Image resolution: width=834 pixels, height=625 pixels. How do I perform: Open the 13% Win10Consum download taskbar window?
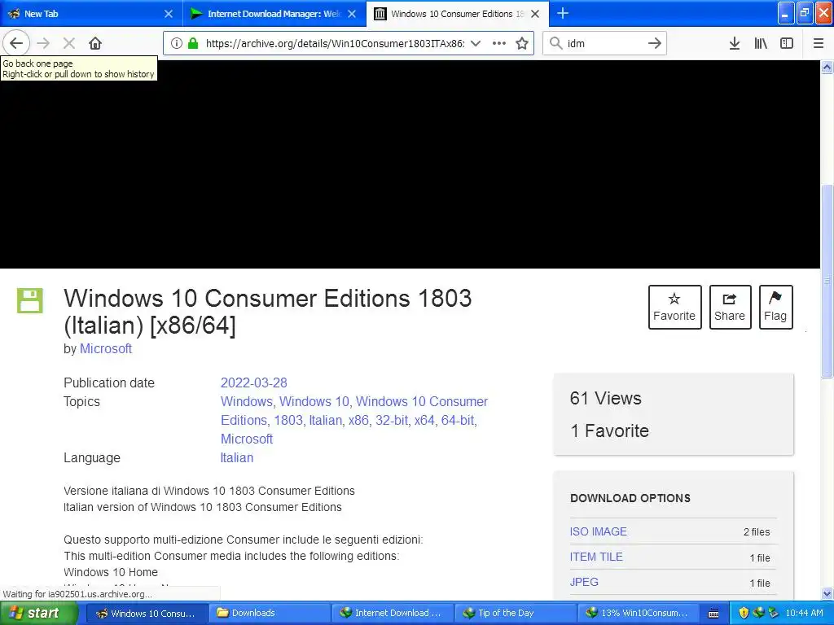tap(638, 613)
